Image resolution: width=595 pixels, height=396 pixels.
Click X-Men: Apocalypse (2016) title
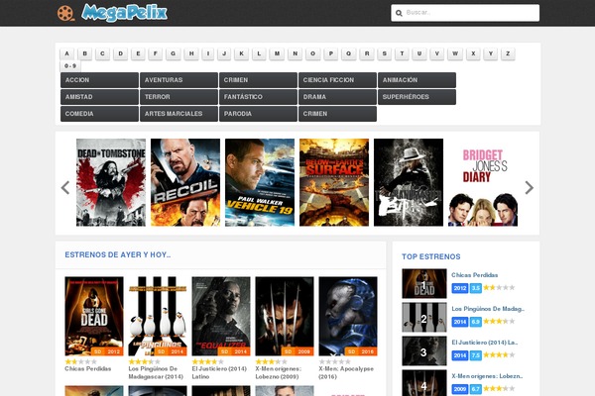tap(346, 372)
